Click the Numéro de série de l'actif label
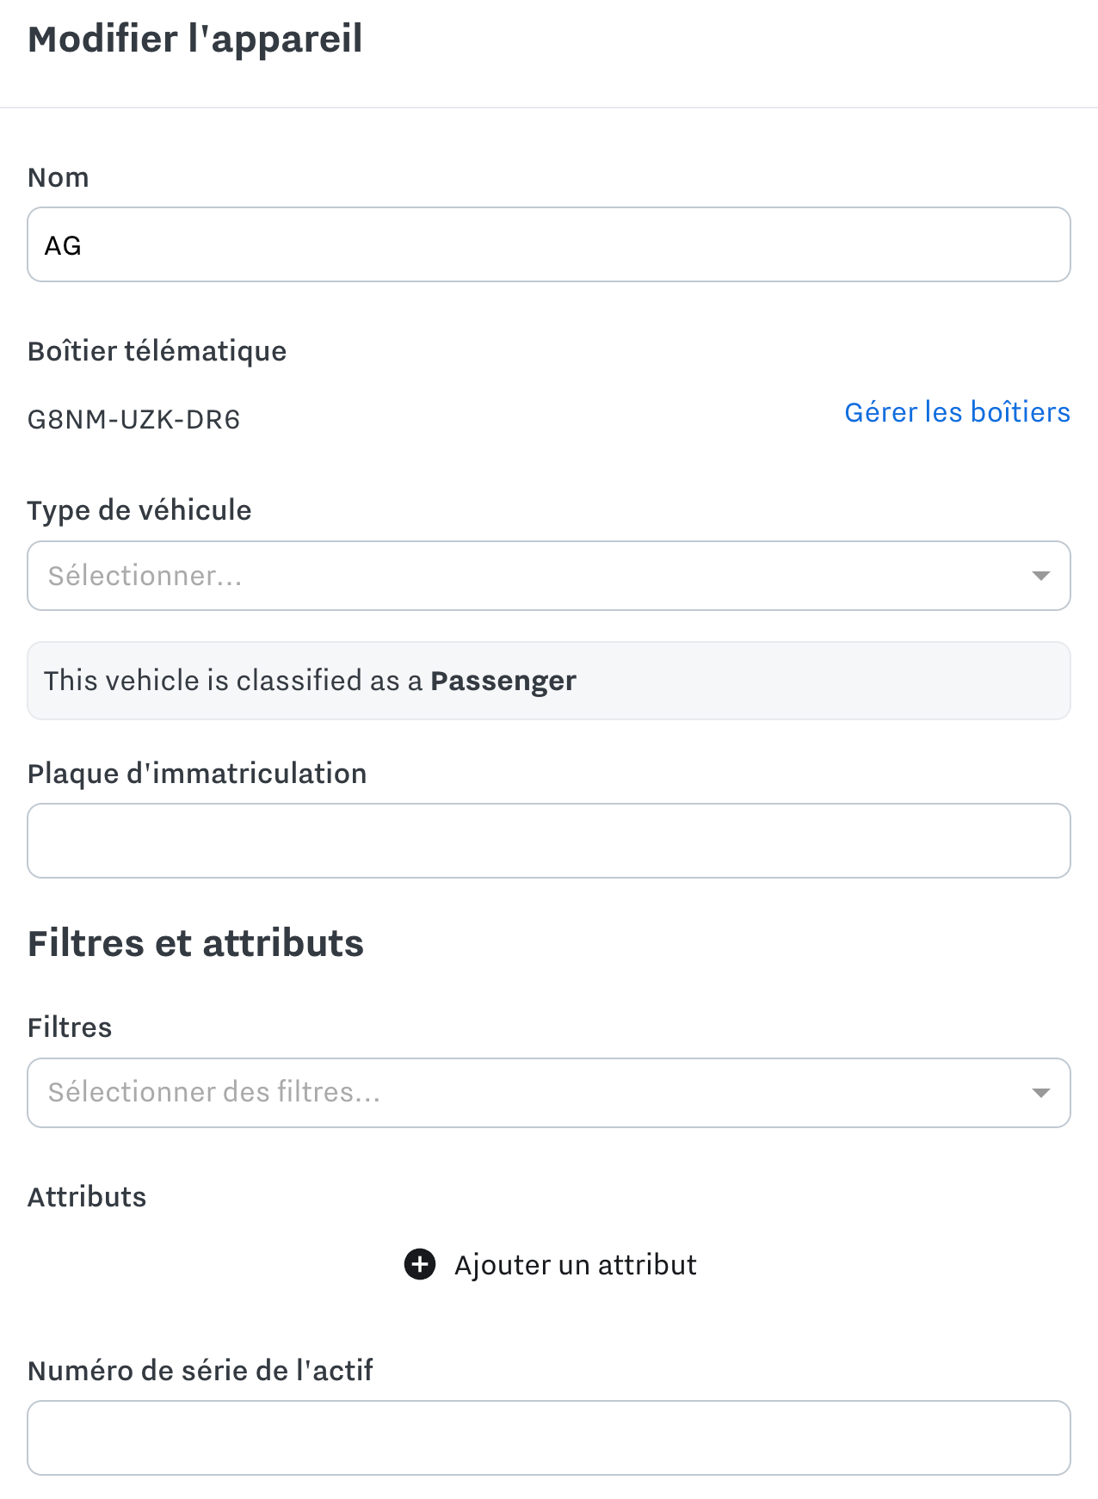 click(x=200, y=1371)
